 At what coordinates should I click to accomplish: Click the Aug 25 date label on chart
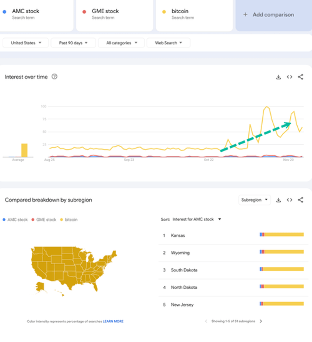tap(49, 160)
